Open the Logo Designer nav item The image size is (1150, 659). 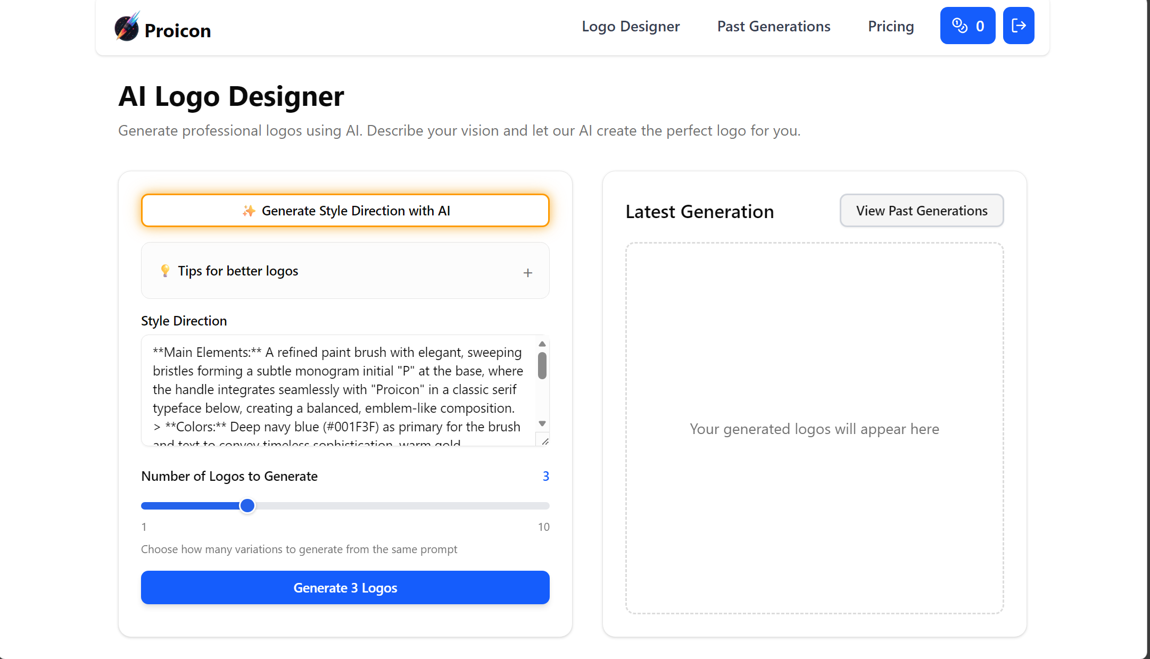pos(631,27)
